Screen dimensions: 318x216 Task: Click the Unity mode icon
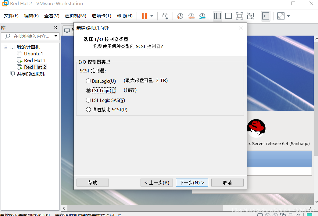pyautogui.click(x=250, y=16)
